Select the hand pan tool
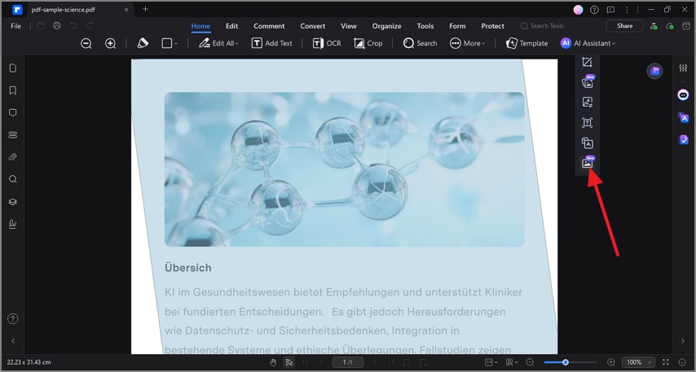696x372 pixels. (x=273, y=362)
